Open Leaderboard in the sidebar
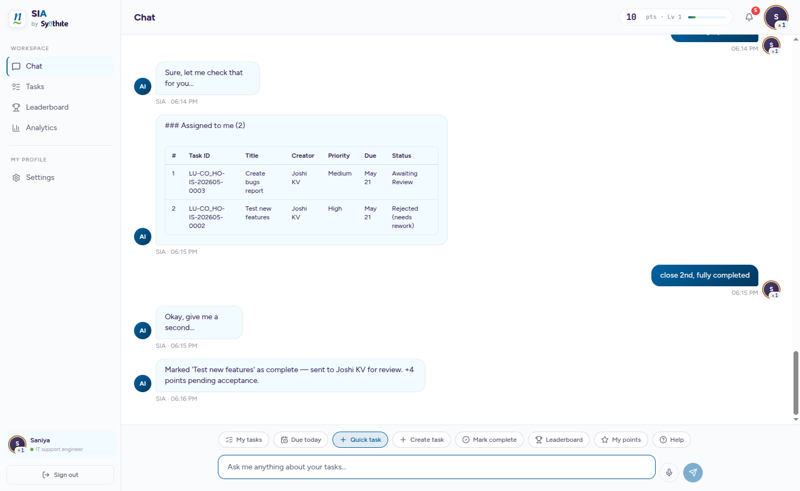The height and width of the screenshot is (491, 800). 60,107
